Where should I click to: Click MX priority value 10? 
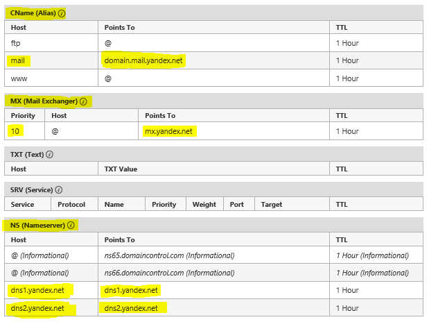[15, 131]
